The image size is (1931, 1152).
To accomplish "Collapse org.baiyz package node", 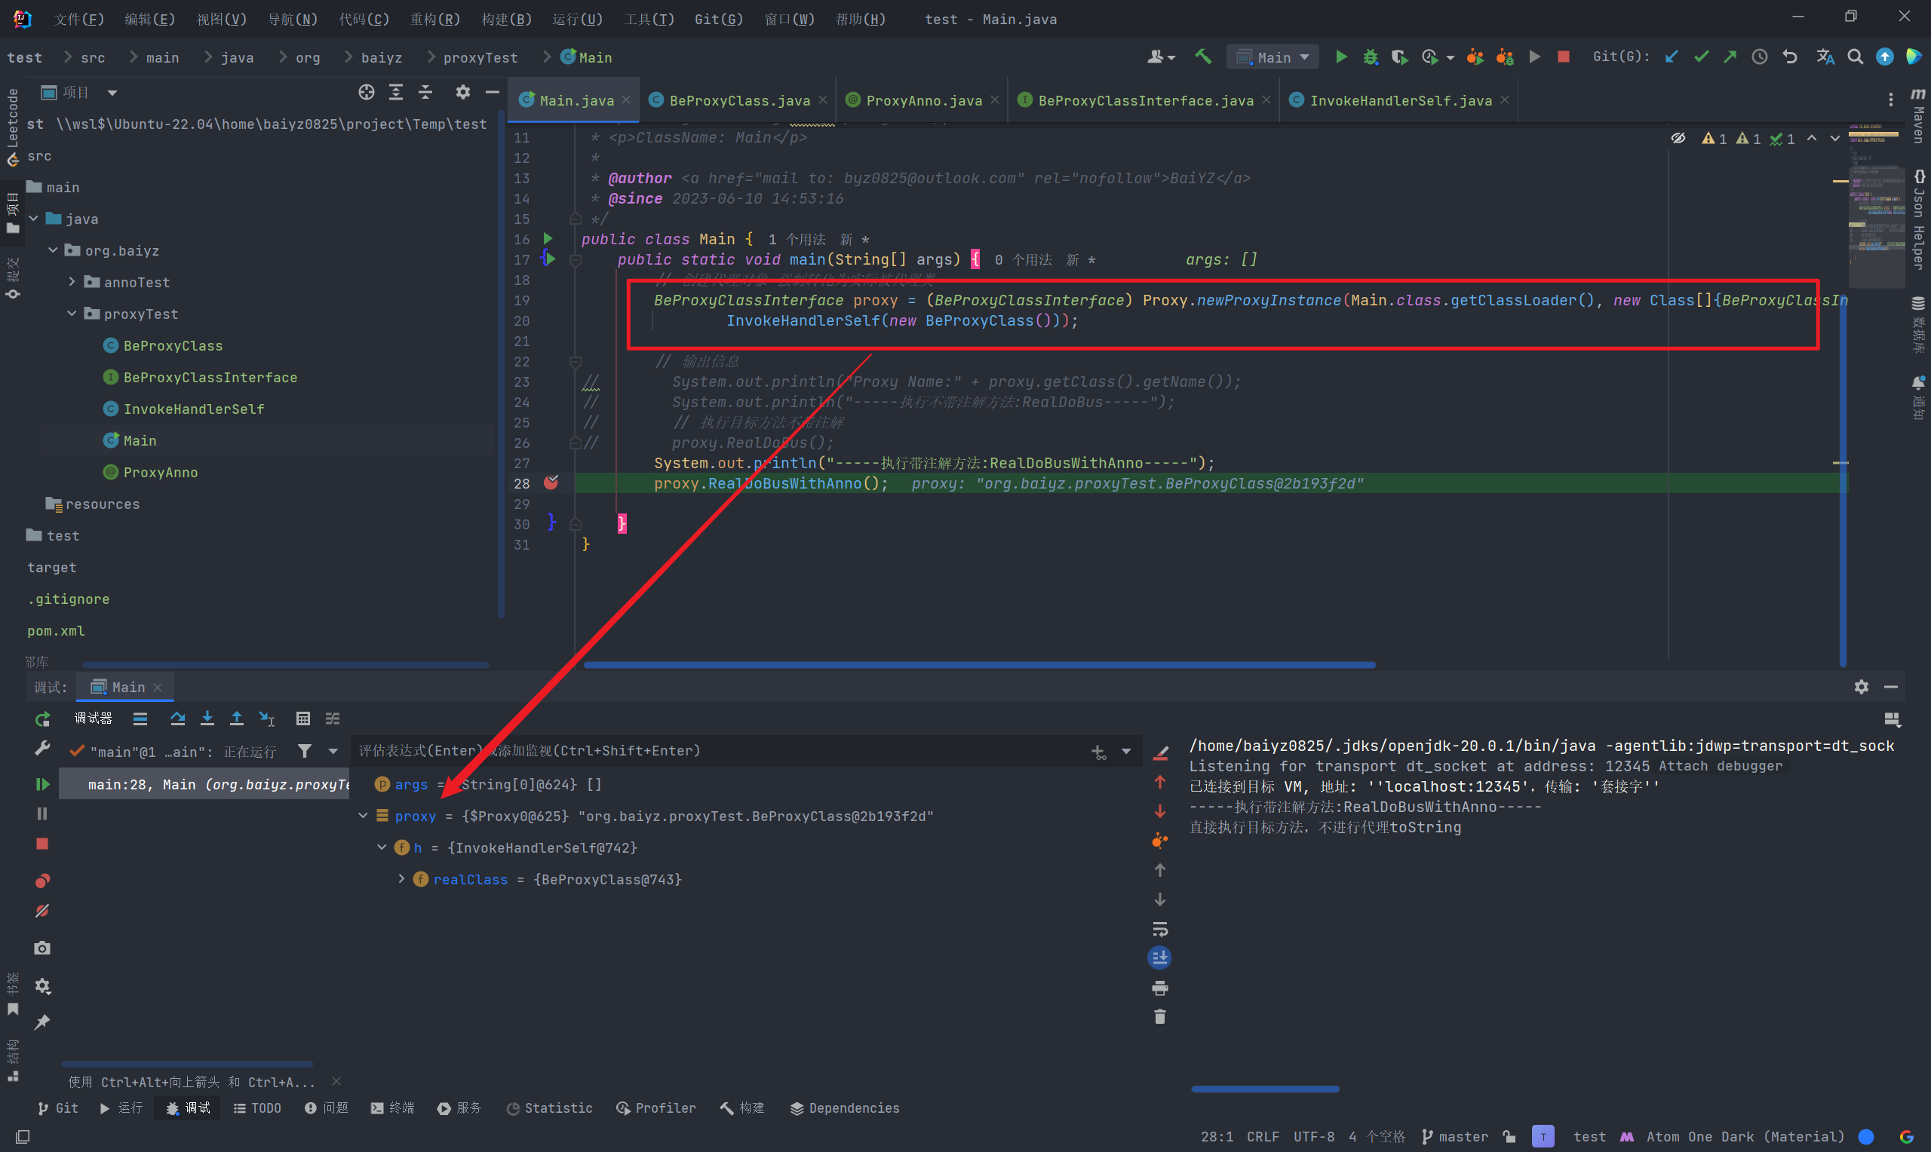I will coord(53,250).
